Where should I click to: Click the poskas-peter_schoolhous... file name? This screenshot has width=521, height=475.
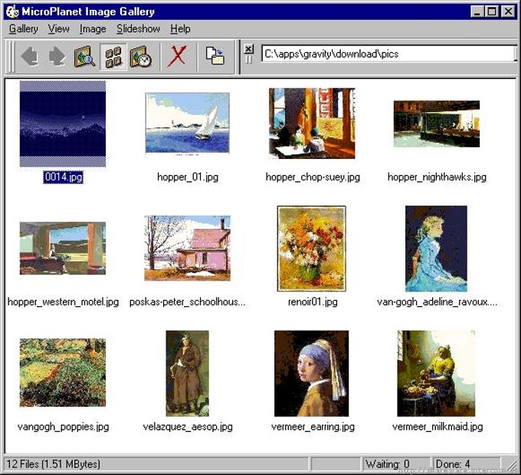click(188, 302)
